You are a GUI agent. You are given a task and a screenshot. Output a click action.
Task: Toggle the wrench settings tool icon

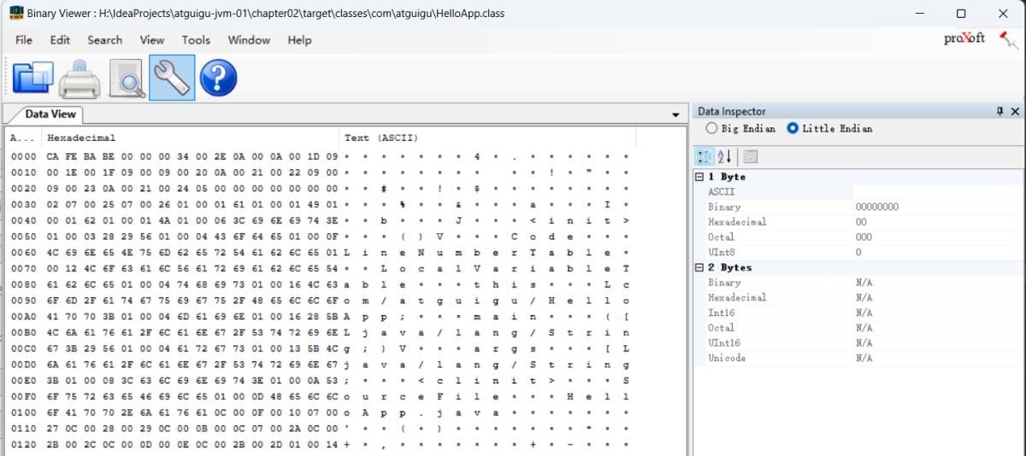tap(172, 78)
